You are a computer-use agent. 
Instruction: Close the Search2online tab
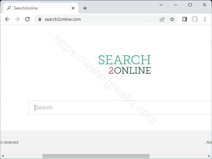(x=73, y=8)
